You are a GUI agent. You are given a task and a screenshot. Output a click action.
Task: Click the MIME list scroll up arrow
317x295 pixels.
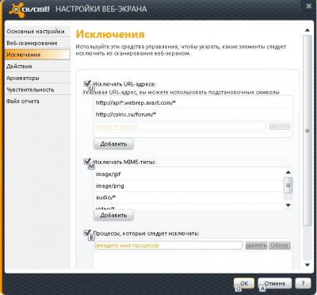[288, 172]
